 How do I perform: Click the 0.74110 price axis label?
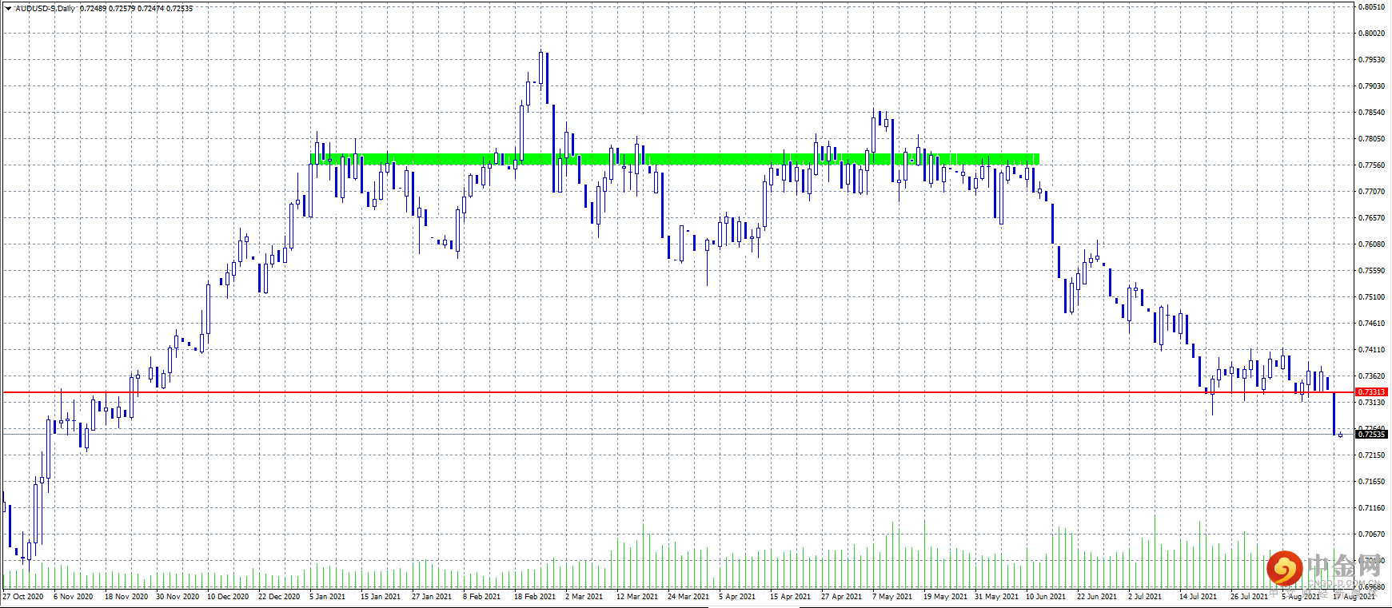coord(1372,350)
